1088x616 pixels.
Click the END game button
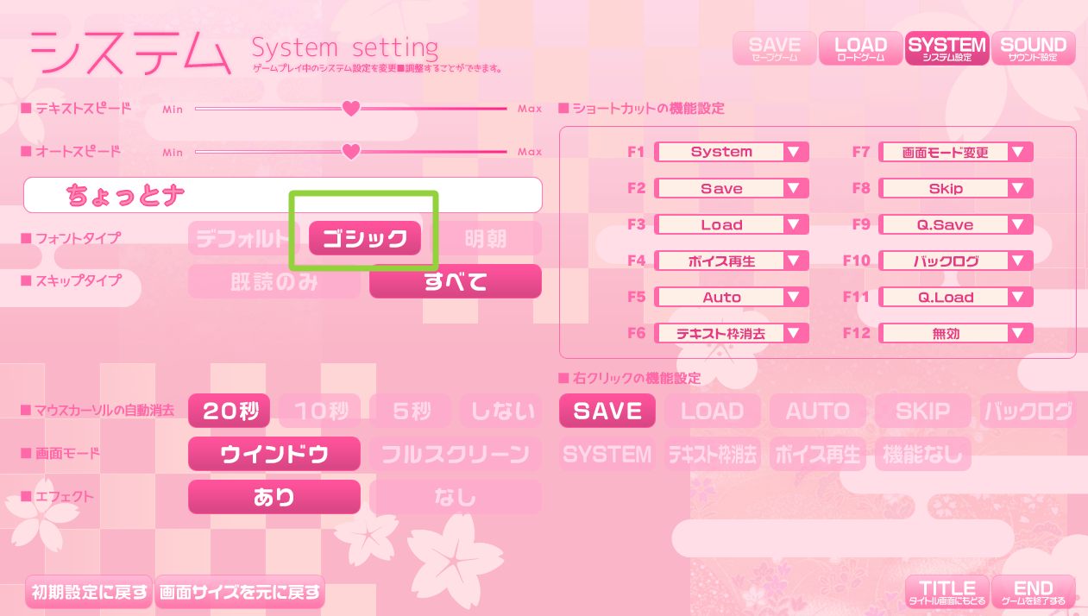[x=1034, y=592]
